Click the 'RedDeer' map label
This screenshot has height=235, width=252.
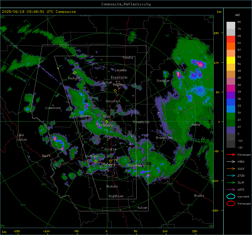click(x=119, y=85)
